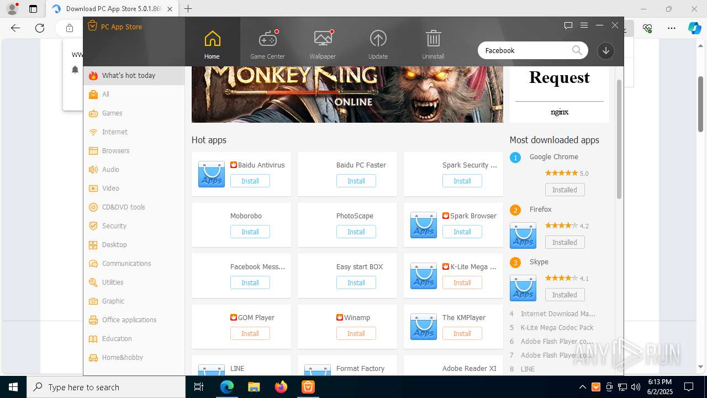This screenshot has width=707, height=398.
Task: Select What's hot today category
Action: [x=134, y=76]
